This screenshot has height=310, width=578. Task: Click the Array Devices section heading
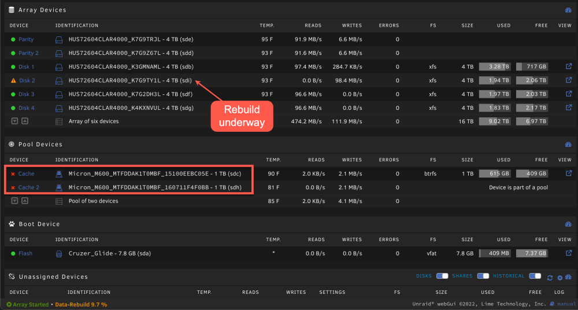click(42, 10)
